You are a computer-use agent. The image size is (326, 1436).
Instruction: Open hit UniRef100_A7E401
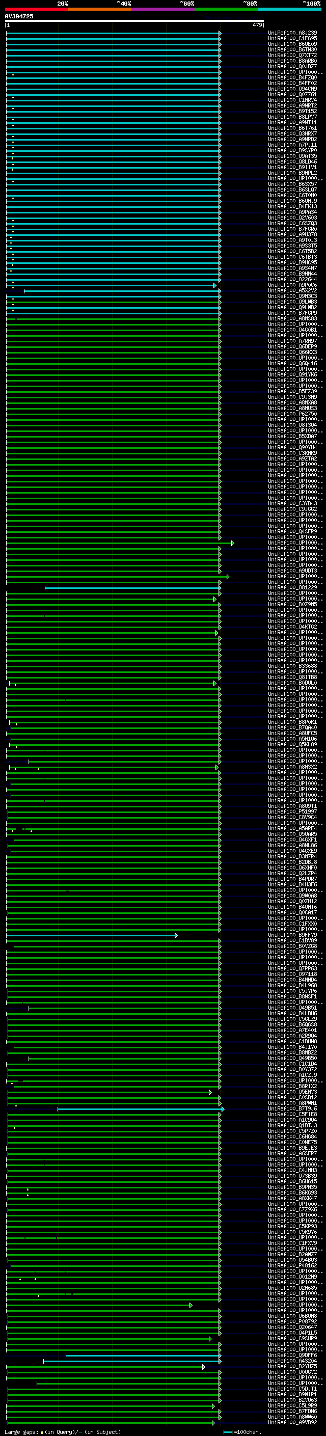pos(292,1030)
